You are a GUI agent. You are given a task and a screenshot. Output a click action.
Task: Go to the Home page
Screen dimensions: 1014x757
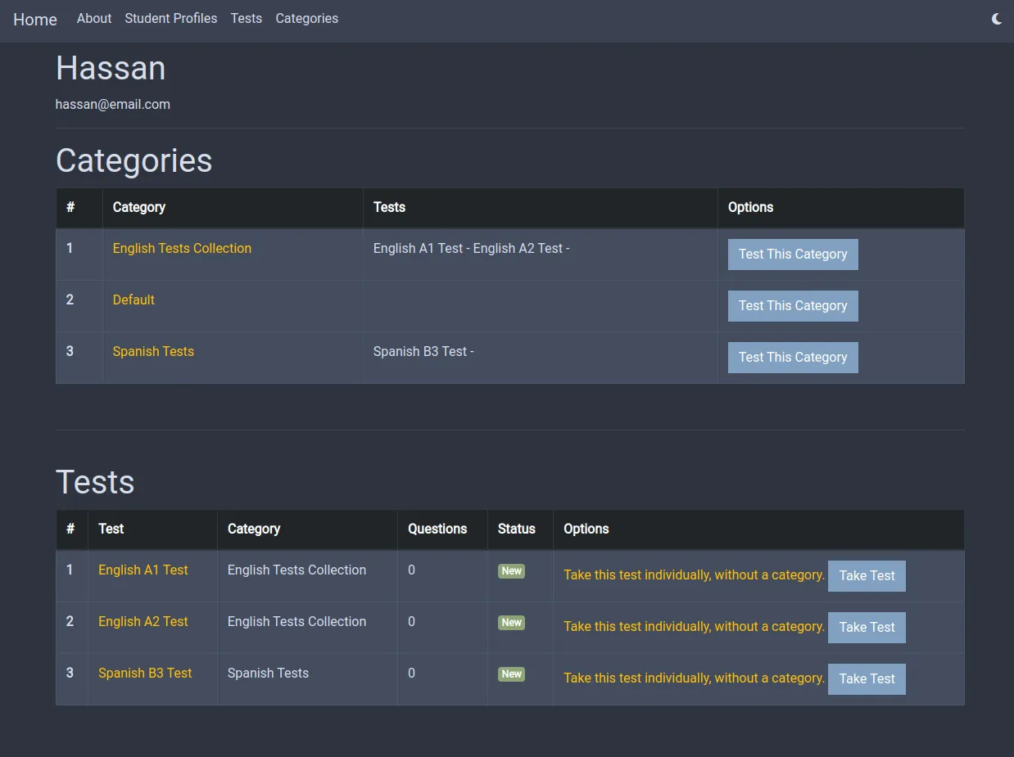[35, 20]
